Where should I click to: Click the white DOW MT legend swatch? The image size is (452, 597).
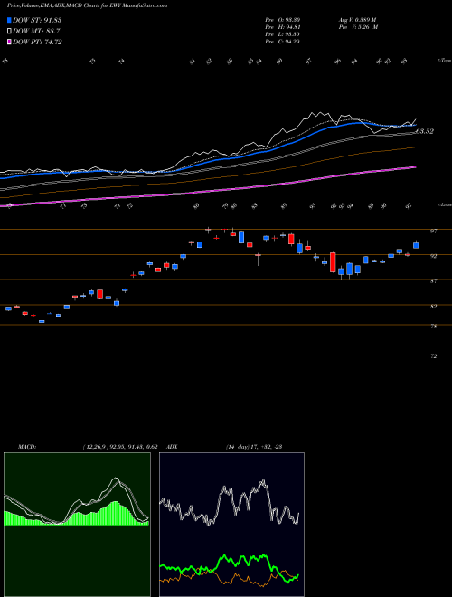[9, 32]
